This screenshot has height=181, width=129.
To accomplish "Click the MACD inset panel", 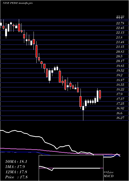I will 71,168.
